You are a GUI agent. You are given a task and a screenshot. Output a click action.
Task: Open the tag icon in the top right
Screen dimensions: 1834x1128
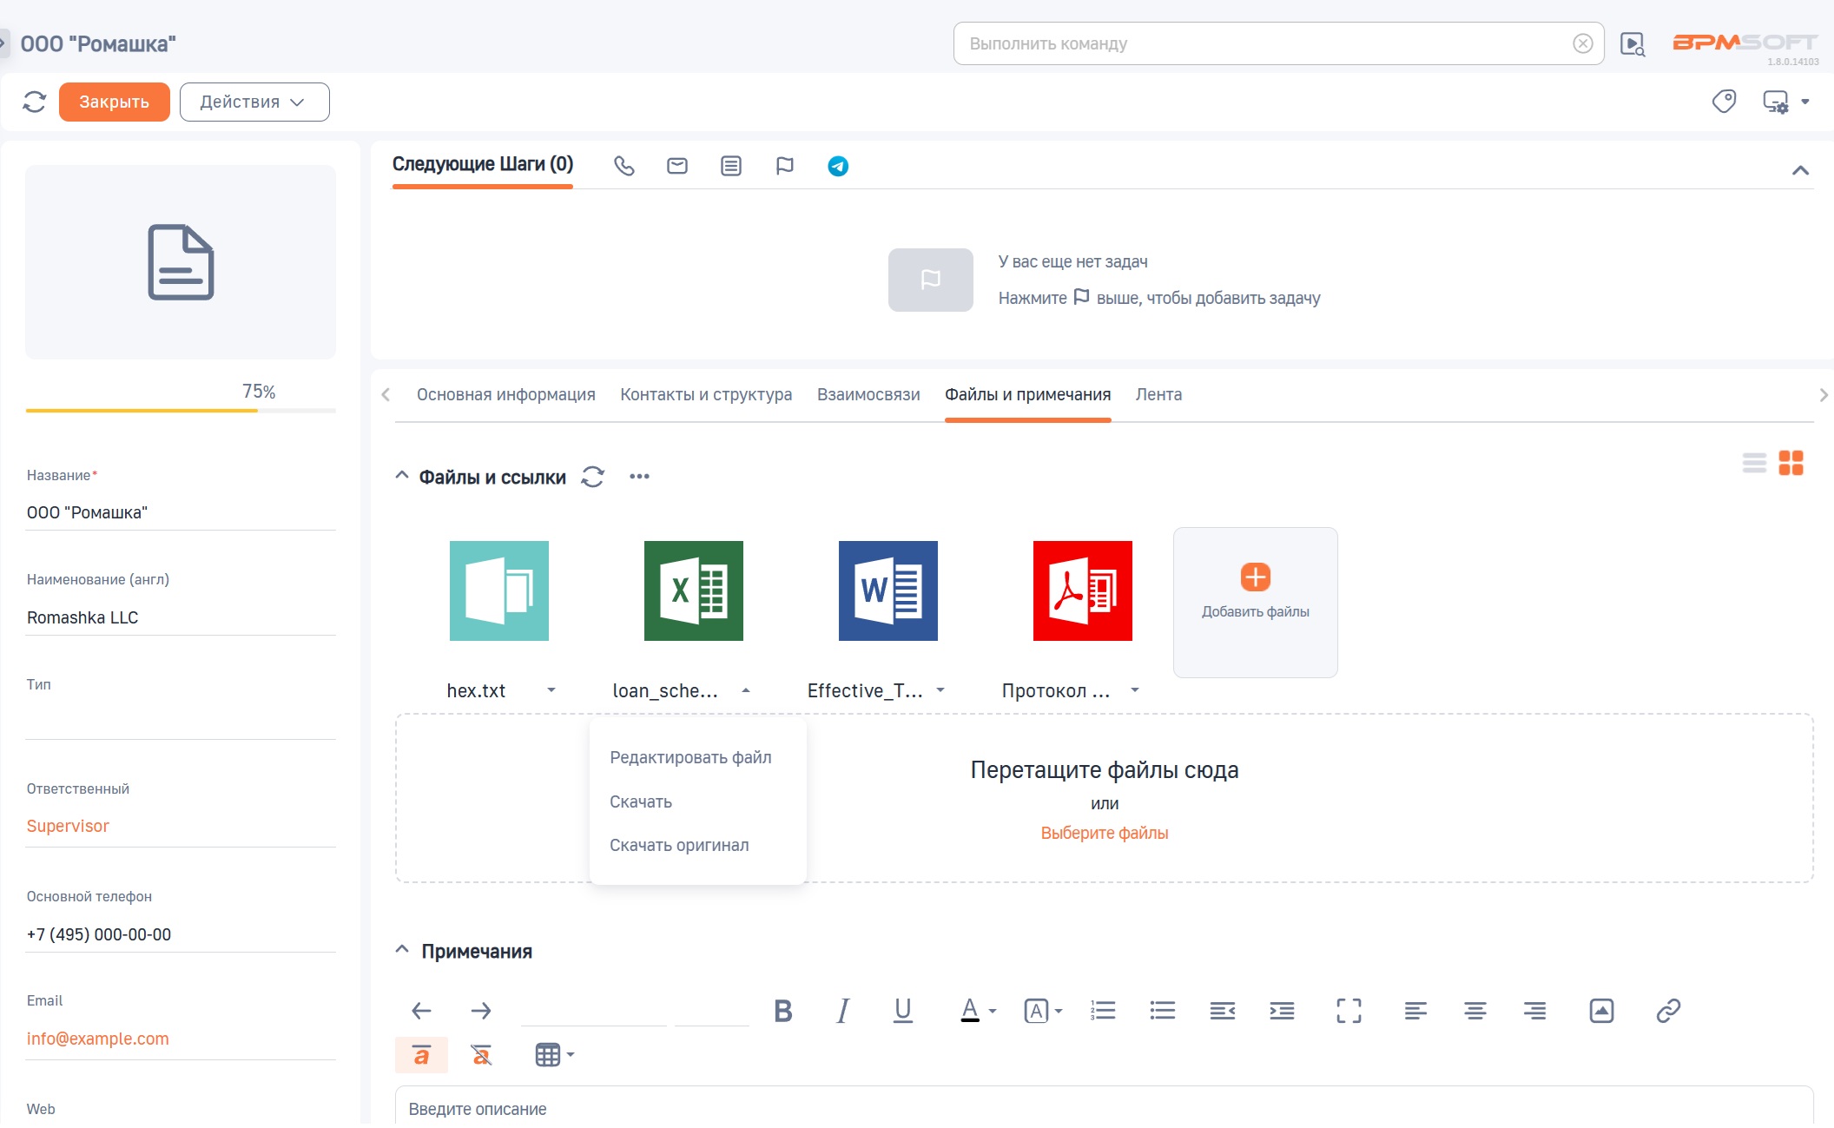tap(1725, 102)
